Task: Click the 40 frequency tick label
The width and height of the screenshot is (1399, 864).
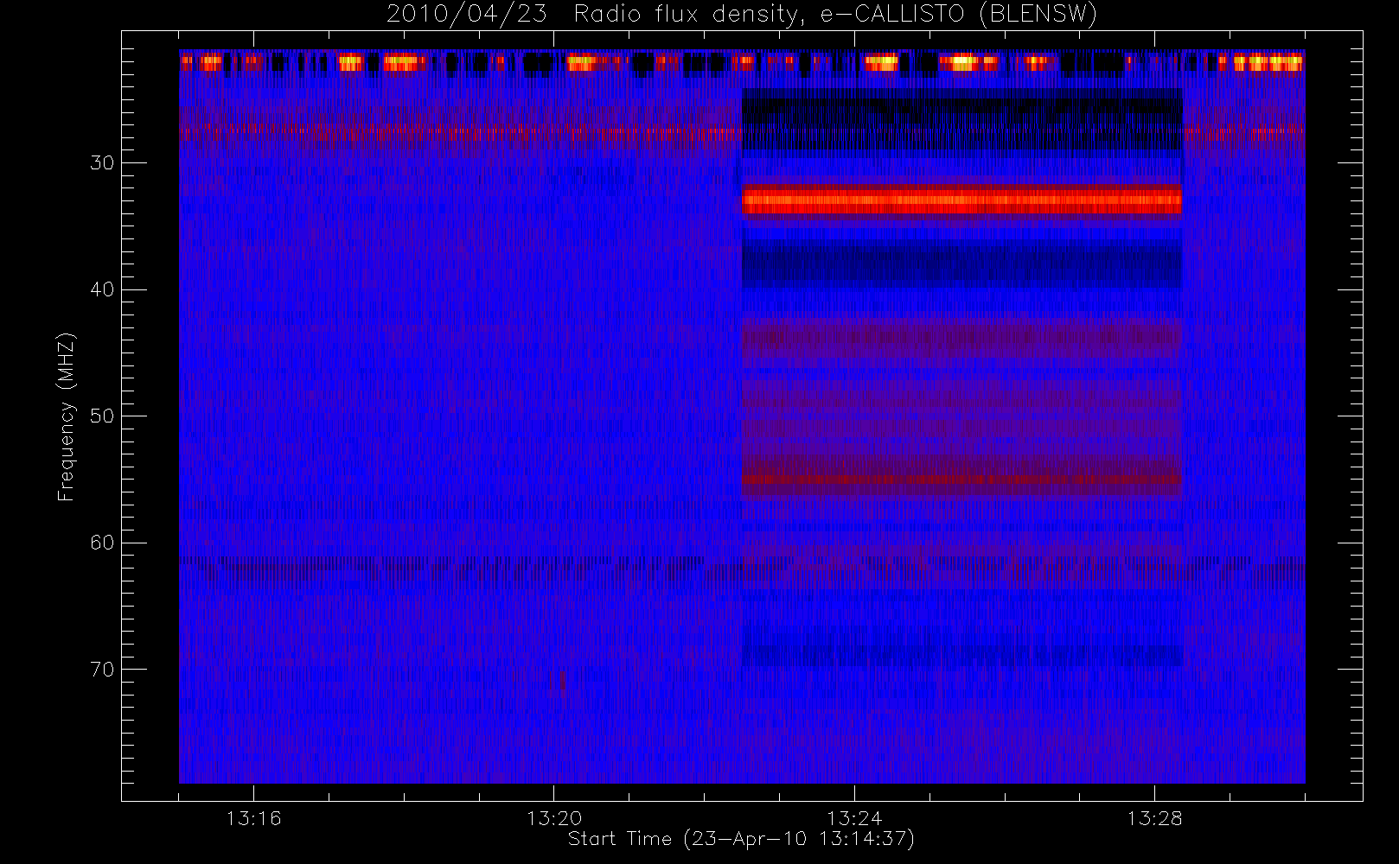Action: coord(102,289)
